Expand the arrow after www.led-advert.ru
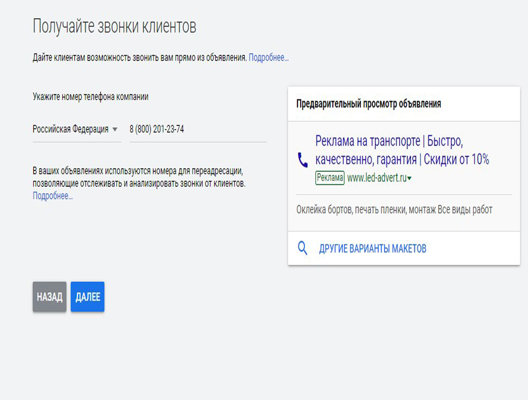Screen dimensions: 528x400 pos(410,178)
